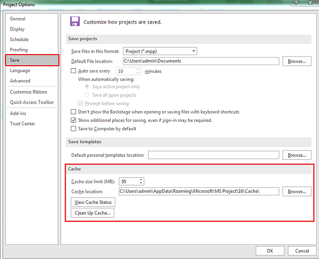Click the help question mark button
319x259 pixels.
tap(296, 3)
